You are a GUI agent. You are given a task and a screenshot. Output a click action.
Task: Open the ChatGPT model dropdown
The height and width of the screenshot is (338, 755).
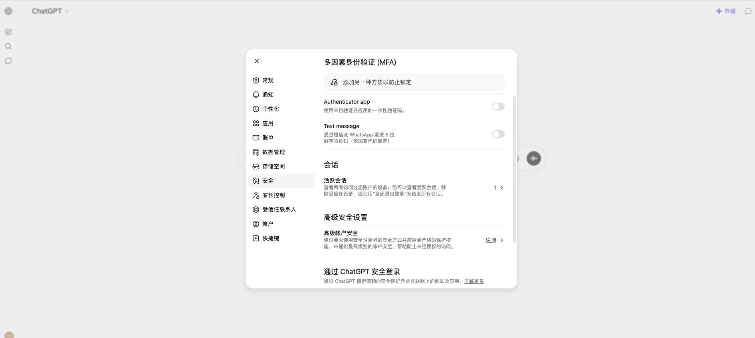50,11
